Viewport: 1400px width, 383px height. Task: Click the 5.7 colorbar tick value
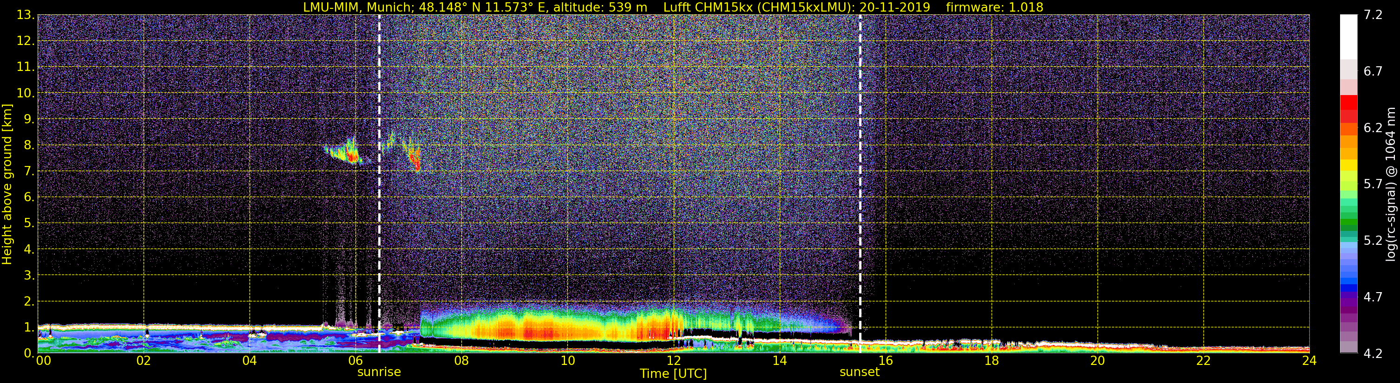(1373, 184)
